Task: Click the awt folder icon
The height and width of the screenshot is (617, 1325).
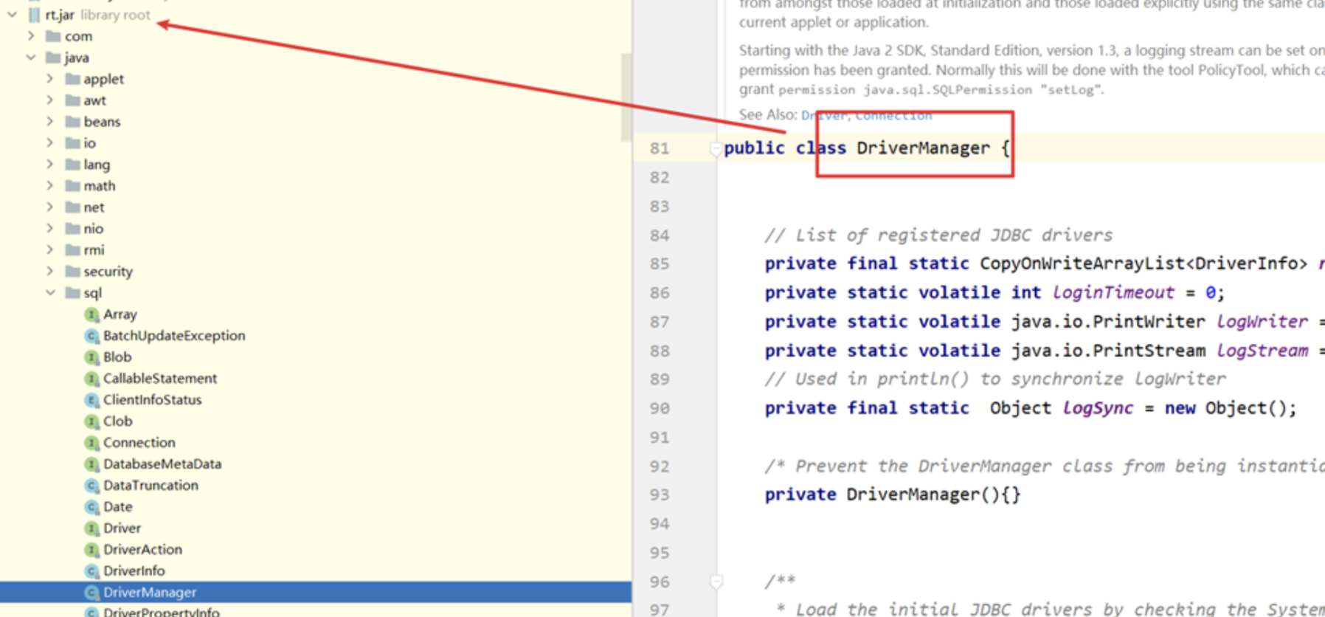Action: pyautogui.click(x=72, y=100)
